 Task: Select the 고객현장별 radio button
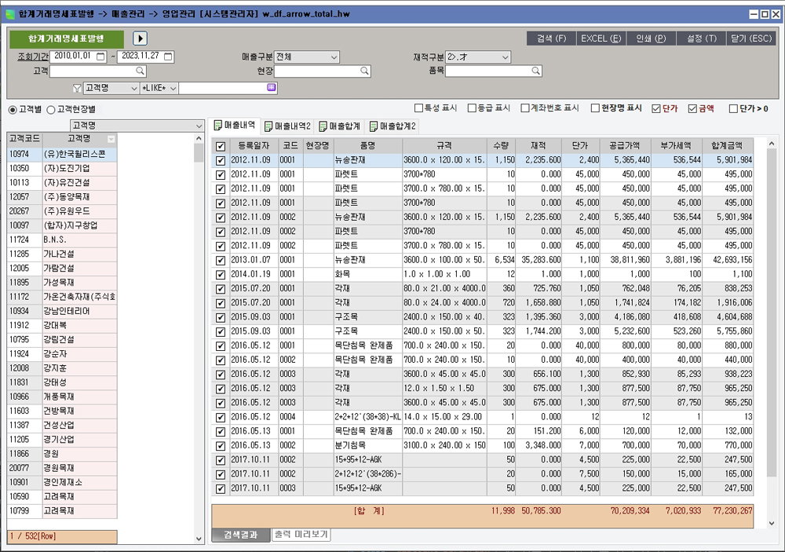click(x=52, y=110)
